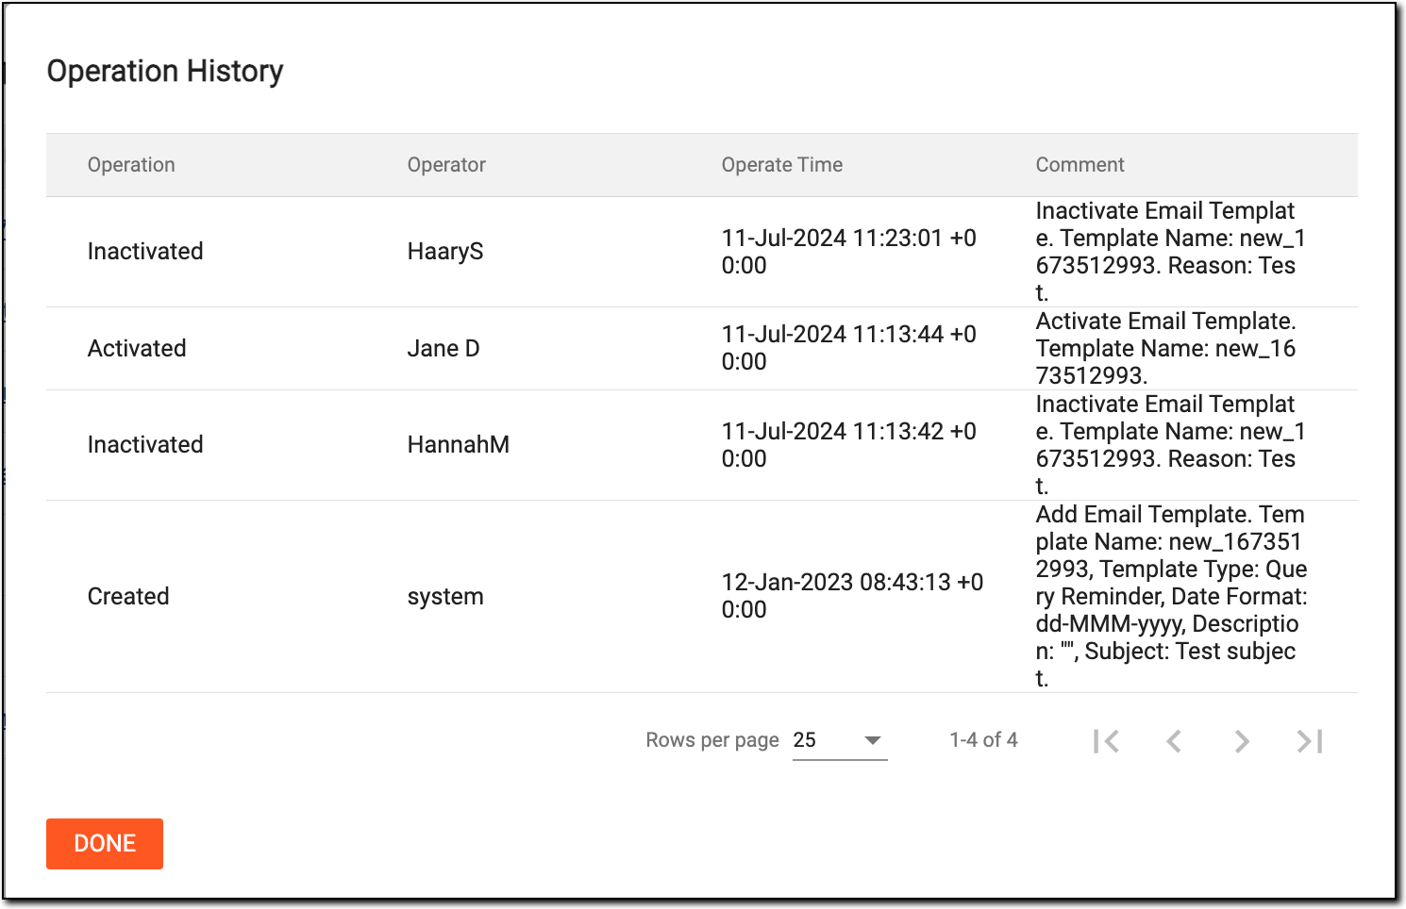Viewport: 1406px width, 909px height.
Task: Select the 11:13:42 operate time cell
Action: pyautogui.click(x=849, y=445)
